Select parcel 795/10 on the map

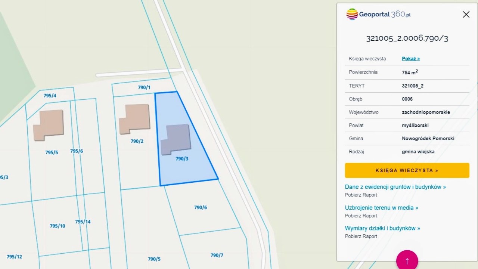point(58,226)
